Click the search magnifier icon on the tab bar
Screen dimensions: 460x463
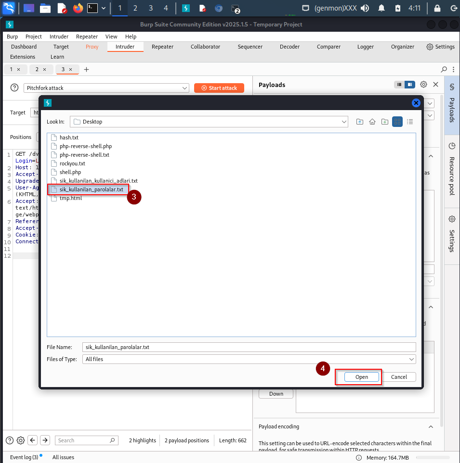444,69
